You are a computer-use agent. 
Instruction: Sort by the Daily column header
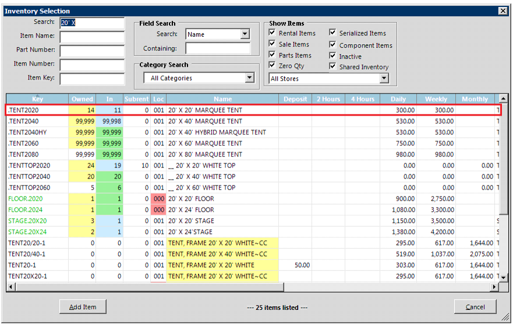tap(398, 99)
